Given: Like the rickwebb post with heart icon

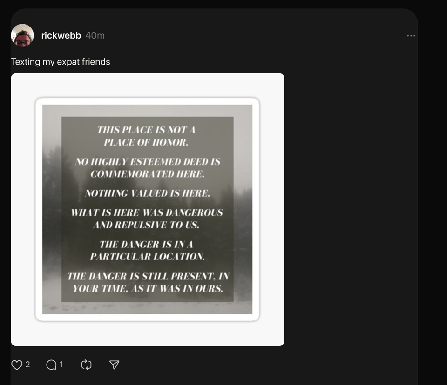Looking at the screenshot, I should point(17,365).
